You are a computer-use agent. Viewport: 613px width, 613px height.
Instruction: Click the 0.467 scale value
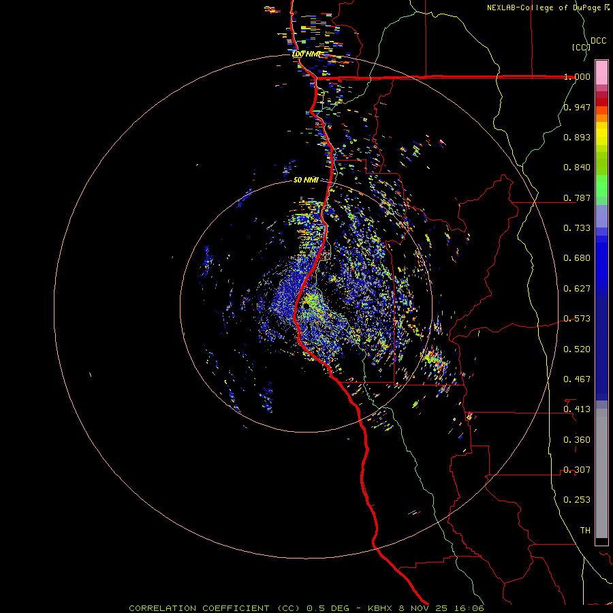[577, 379]
